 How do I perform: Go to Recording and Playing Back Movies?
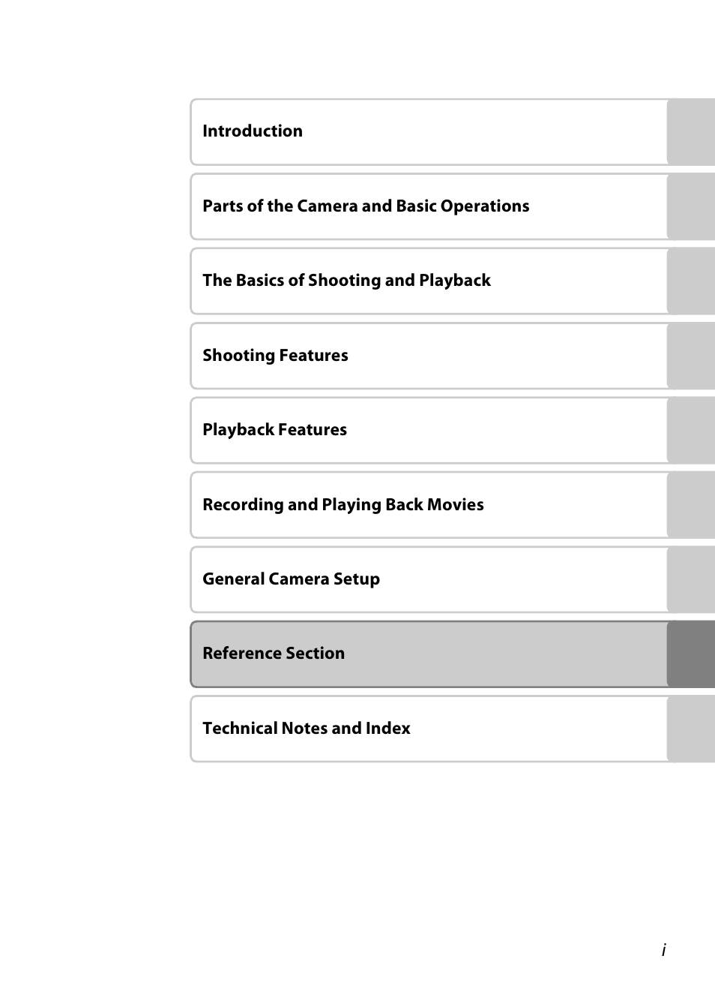coord(343,505)
